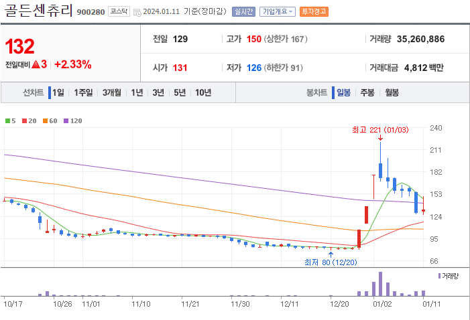Click the 실시간 button
This screenshot has width=470, height=320.
pyautogui.click(x=243, y=11)
